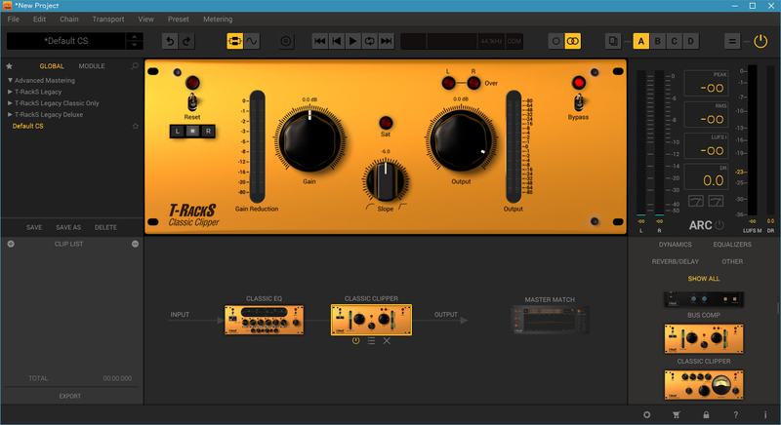Switch to module chain view icon
This screenshot has width=781, height=425.
coord(234,41)
